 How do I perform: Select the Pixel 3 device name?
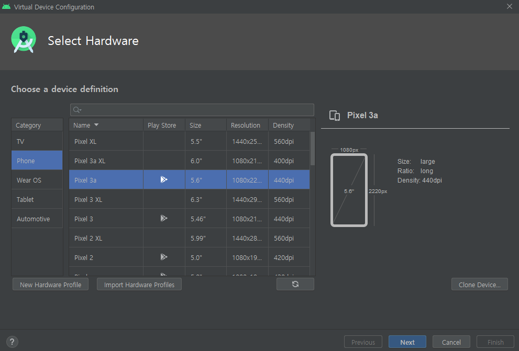point(83,219)
